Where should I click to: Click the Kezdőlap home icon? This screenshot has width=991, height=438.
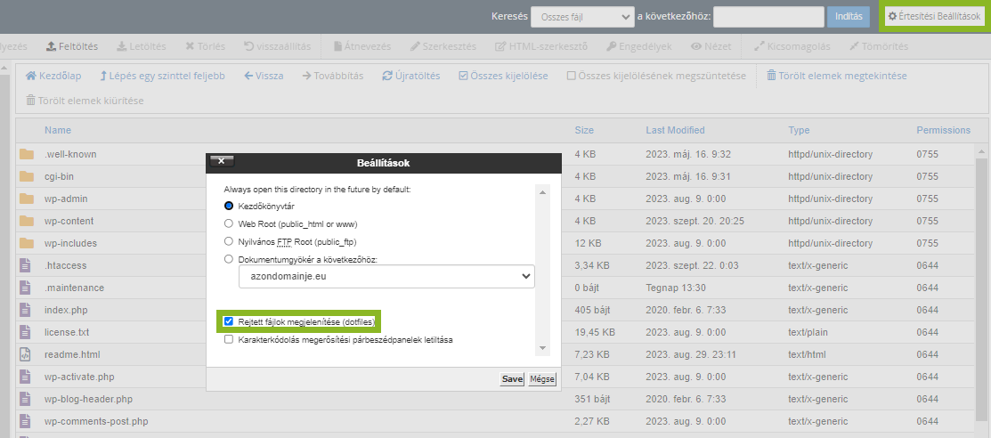pos(31,76)
